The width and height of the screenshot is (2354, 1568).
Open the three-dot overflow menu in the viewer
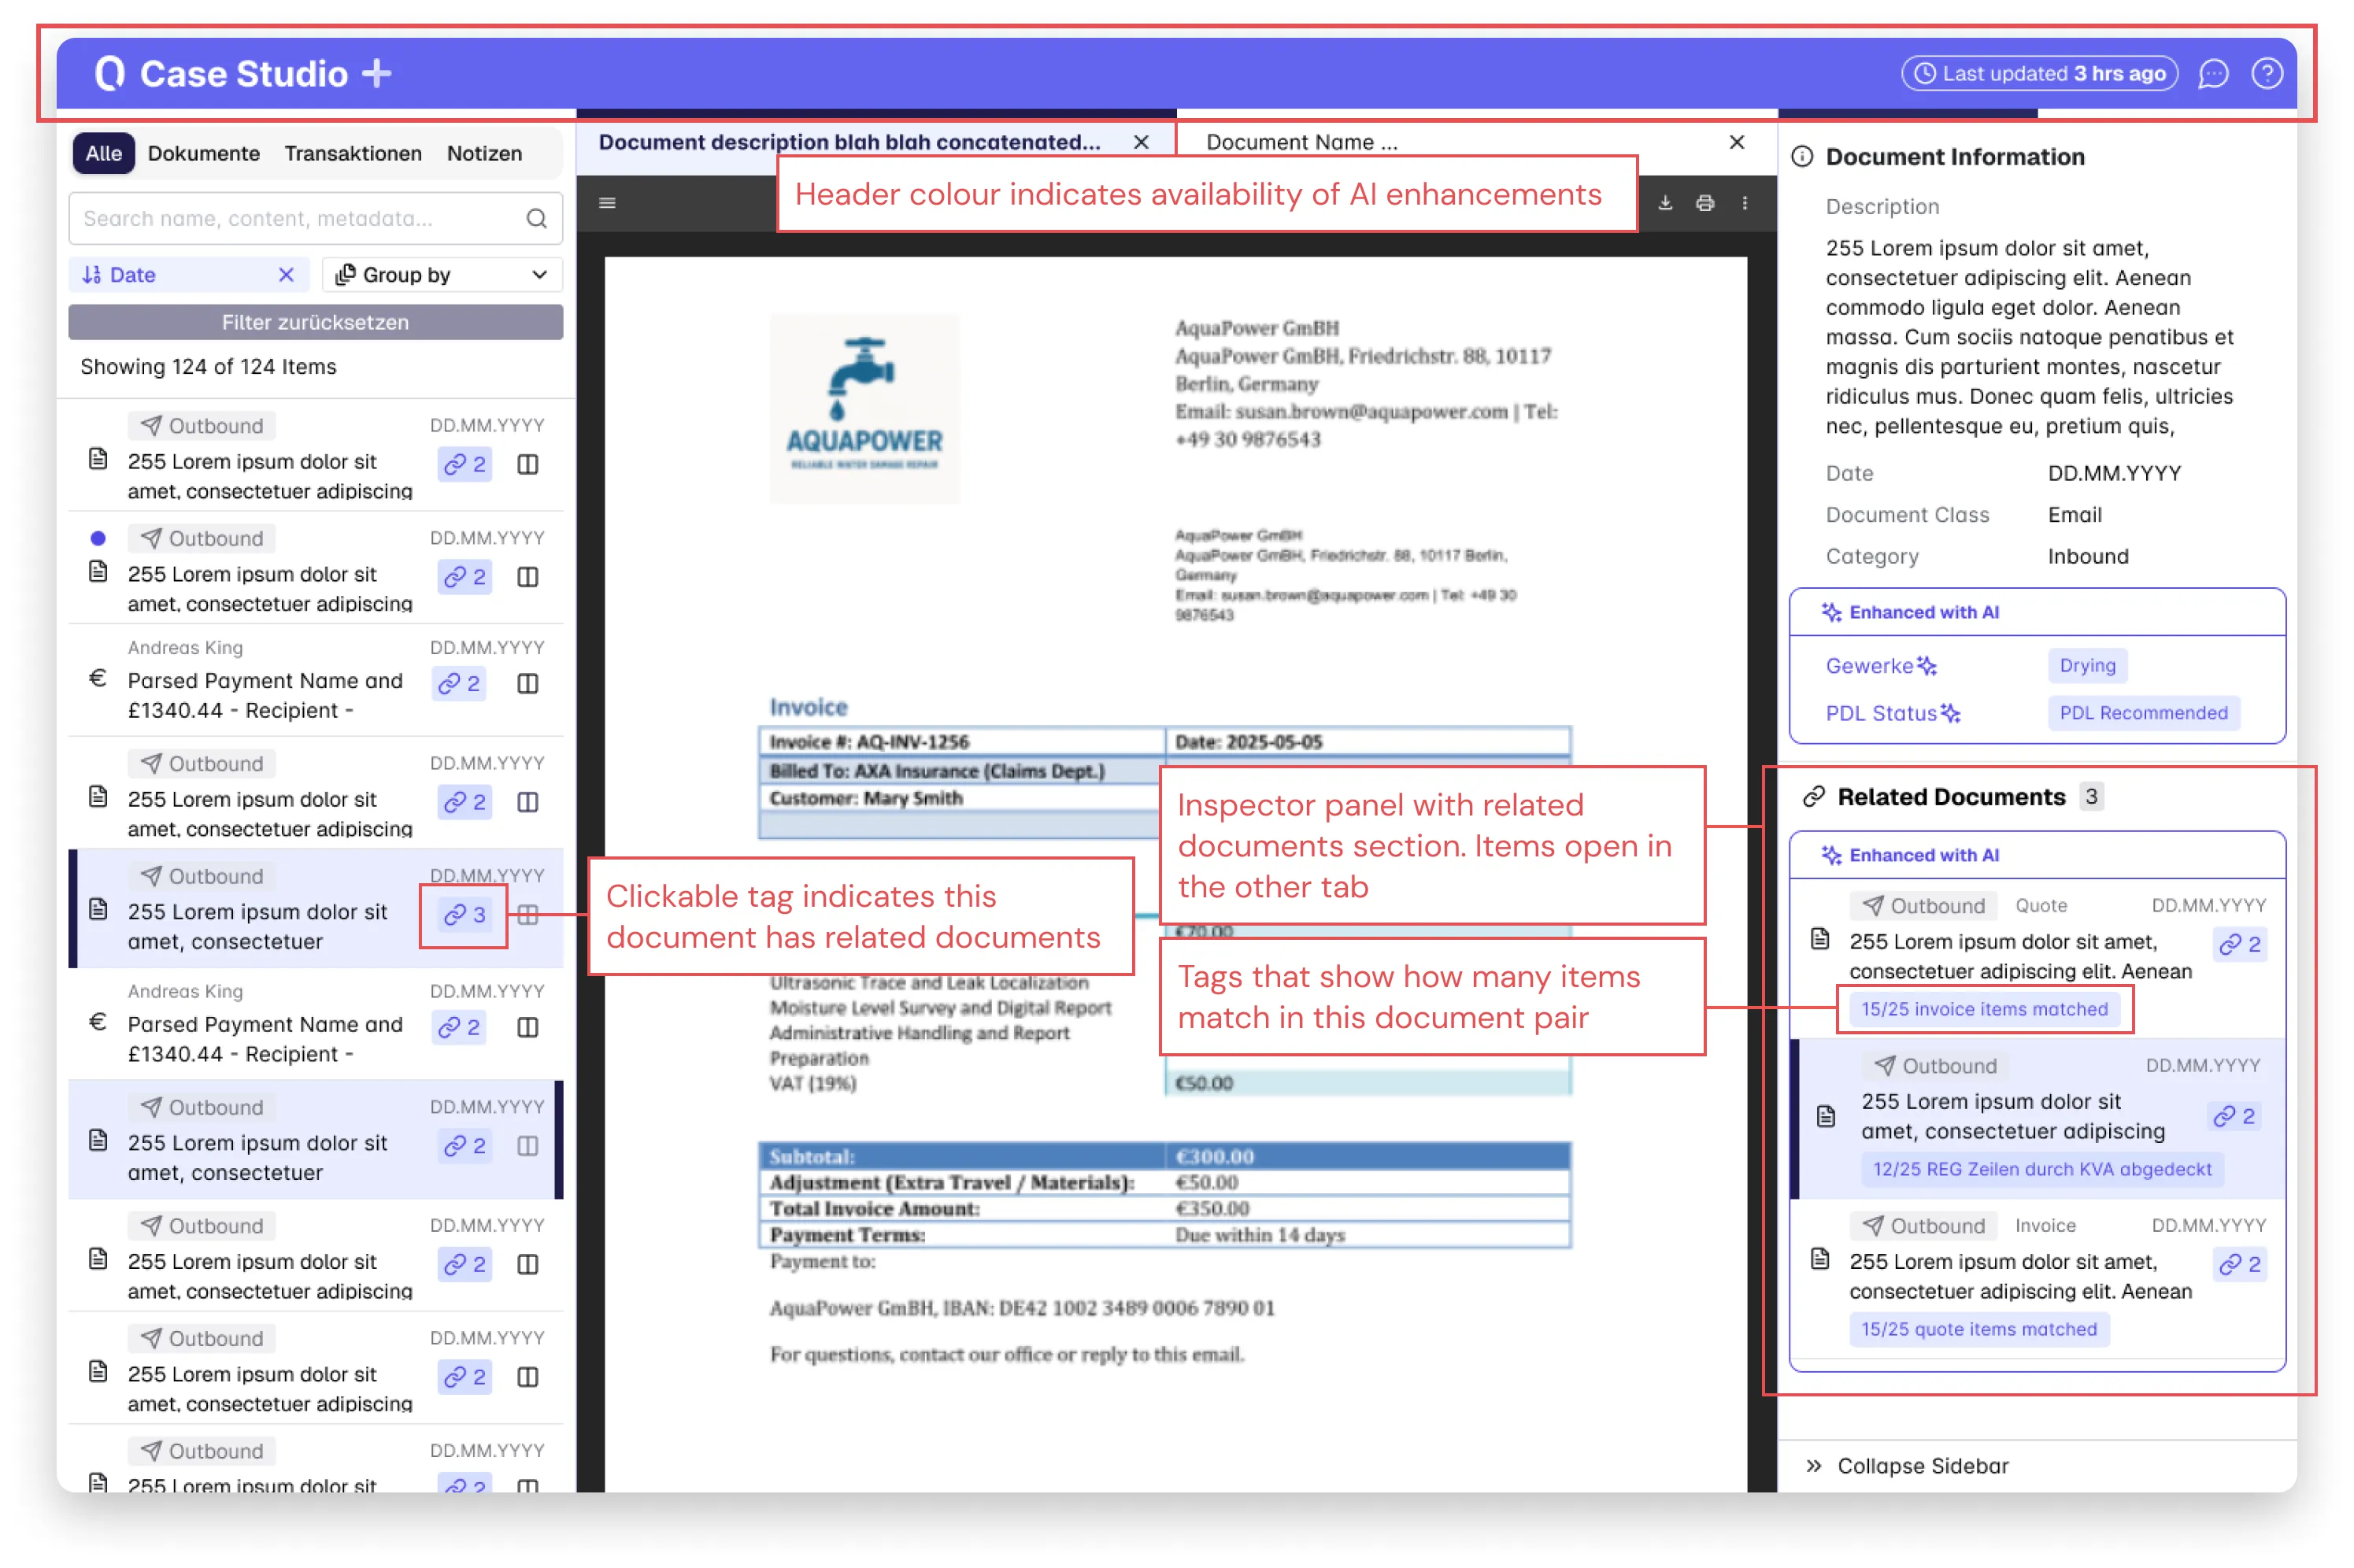1746,203
